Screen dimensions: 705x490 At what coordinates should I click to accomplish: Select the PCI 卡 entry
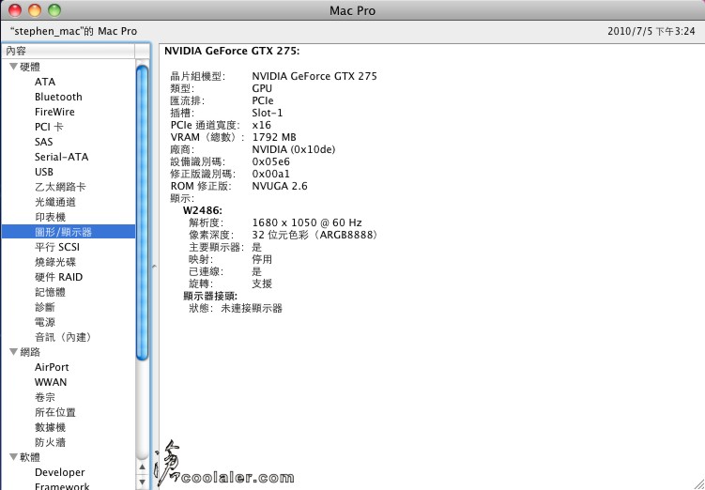(49, 127)
